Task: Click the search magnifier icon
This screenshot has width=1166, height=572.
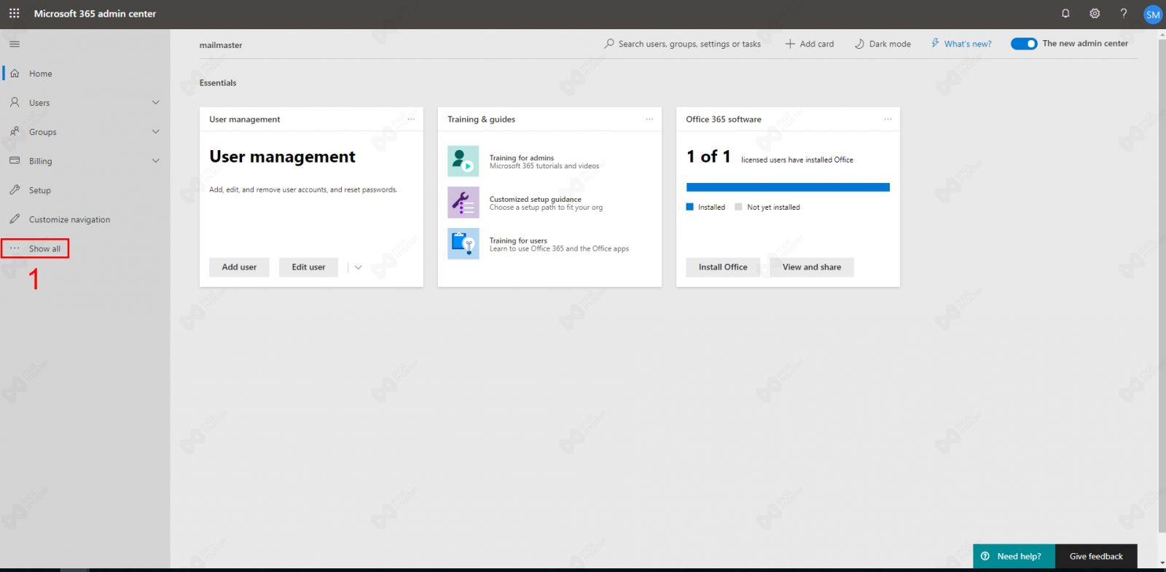Action: (x=609, y=44)
